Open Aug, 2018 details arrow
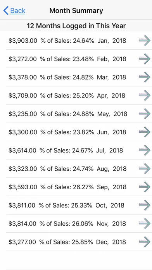The image size is (152, 270). click(145, 168)
